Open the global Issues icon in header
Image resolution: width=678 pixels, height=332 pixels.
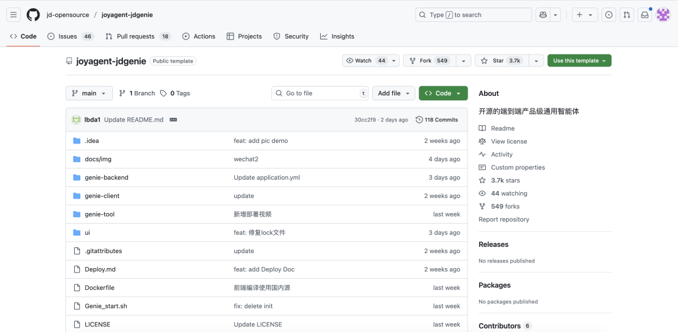608,14
